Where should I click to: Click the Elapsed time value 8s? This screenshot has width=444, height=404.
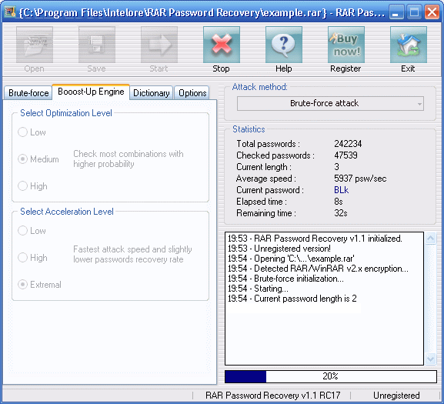pyautogui.click(x=339, y=202)
